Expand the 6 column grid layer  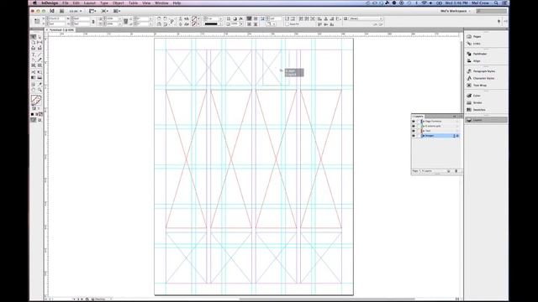pos(424,126)
